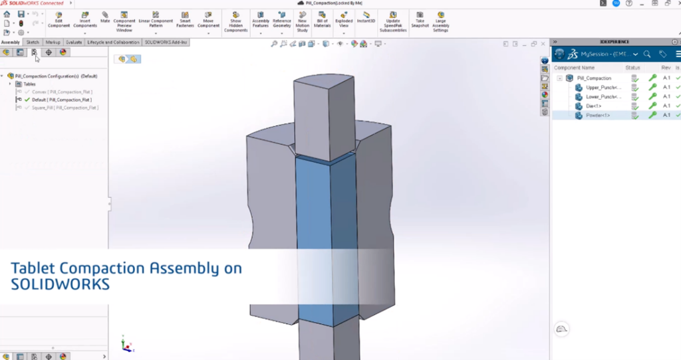This screenshot has width=681, height=360.
Task: Open Large Assembly Settings
Action: (x=440, y=22)
